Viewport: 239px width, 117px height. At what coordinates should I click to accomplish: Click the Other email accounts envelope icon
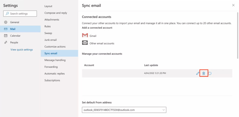(x=85, y=43)
